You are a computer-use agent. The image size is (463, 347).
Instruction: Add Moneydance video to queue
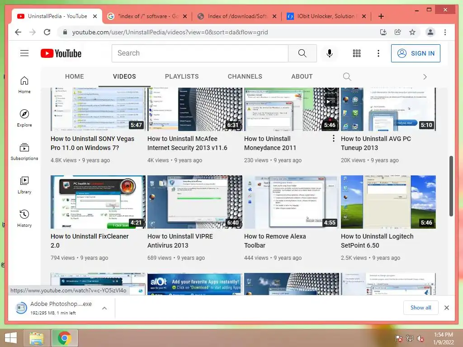tap(331, 101)
